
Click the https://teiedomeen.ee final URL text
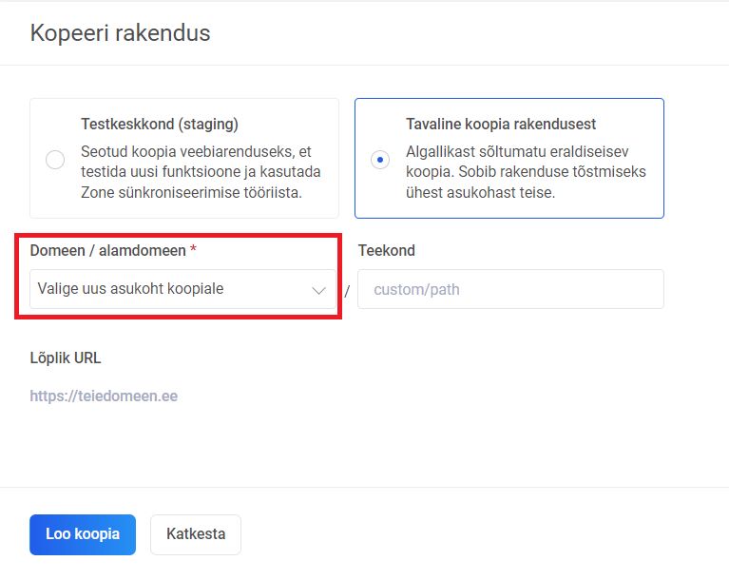pos(104,396)
